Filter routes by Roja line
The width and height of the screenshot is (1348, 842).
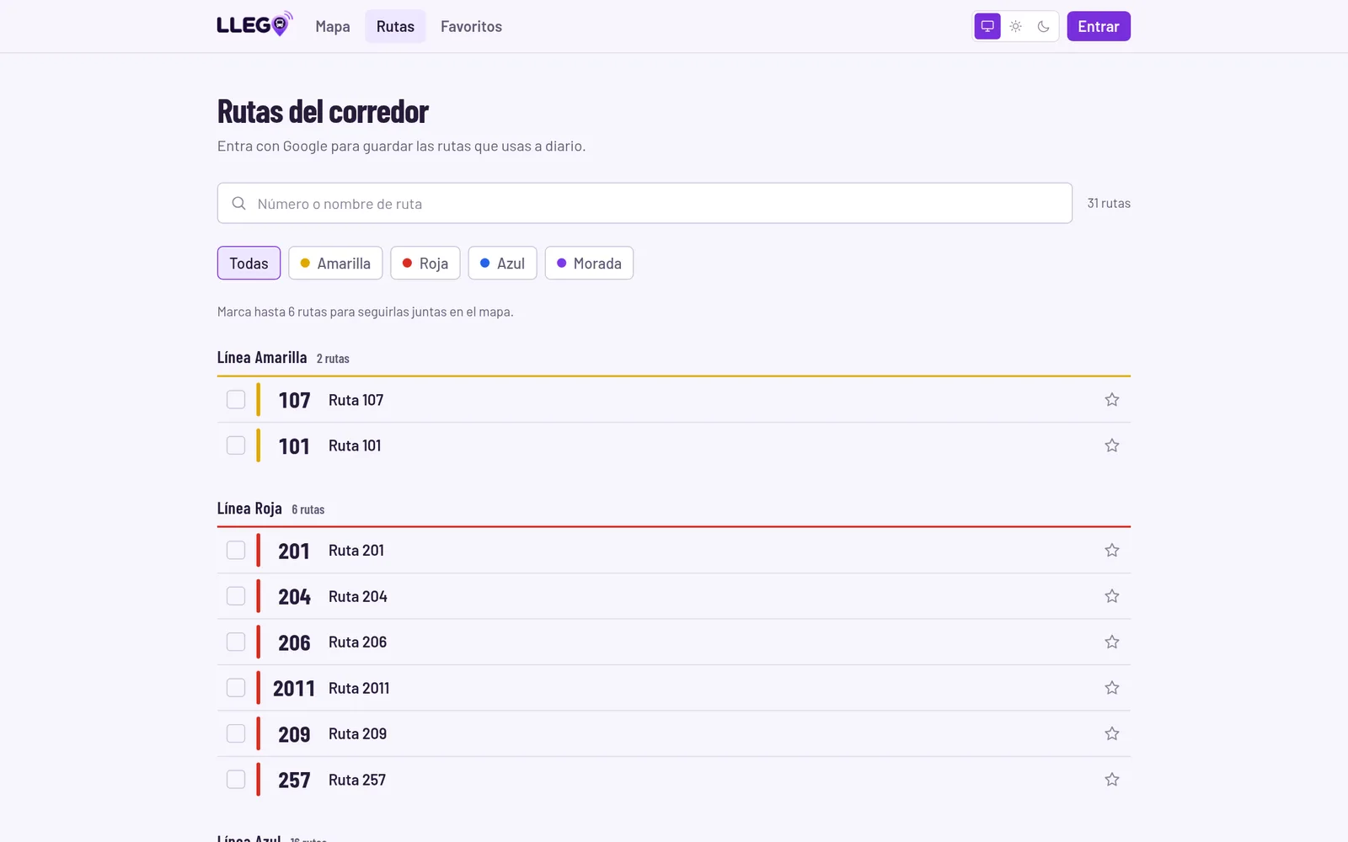(425, 264)
